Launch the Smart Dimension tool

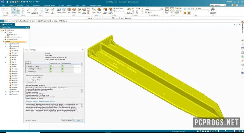pos(129,11)
